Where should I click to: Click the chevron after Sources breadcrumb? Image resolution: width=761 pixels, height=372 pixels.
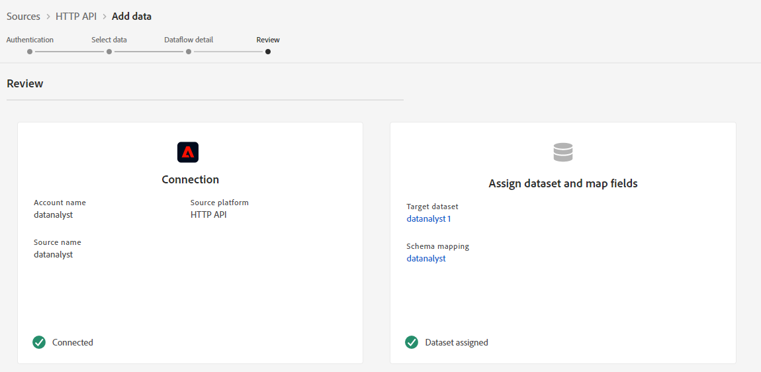[x=48, y=17]
